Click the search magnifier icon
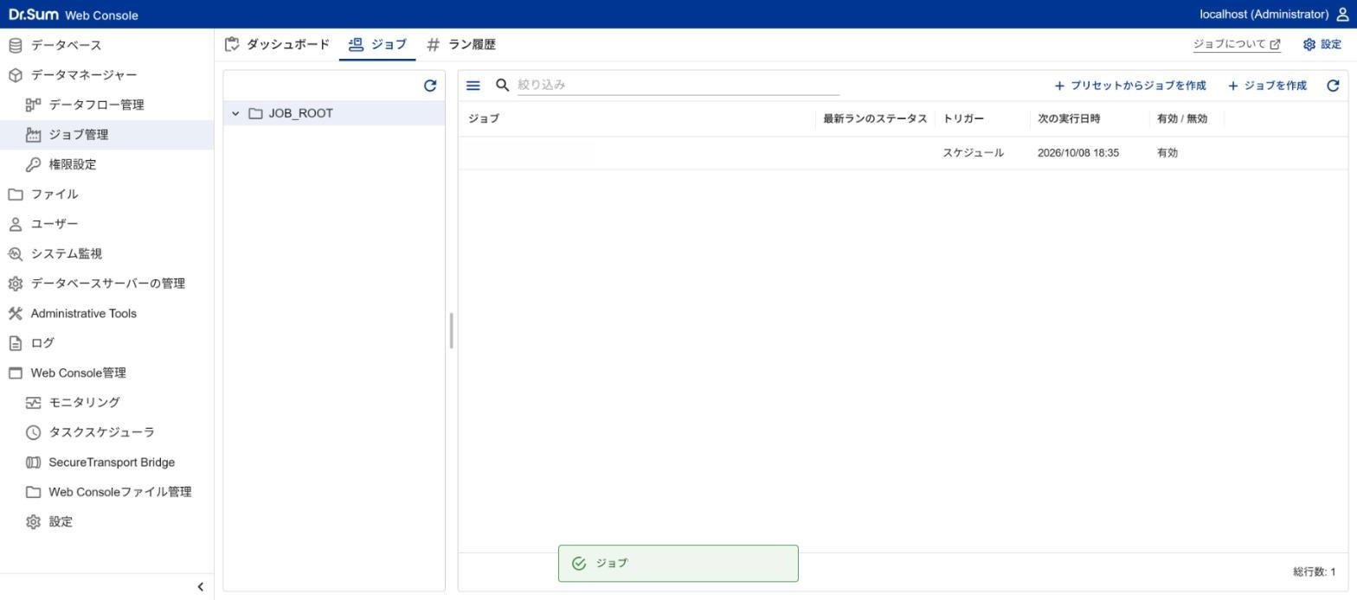This screenshot has width=1357, height=600. (x=502, y=85)
